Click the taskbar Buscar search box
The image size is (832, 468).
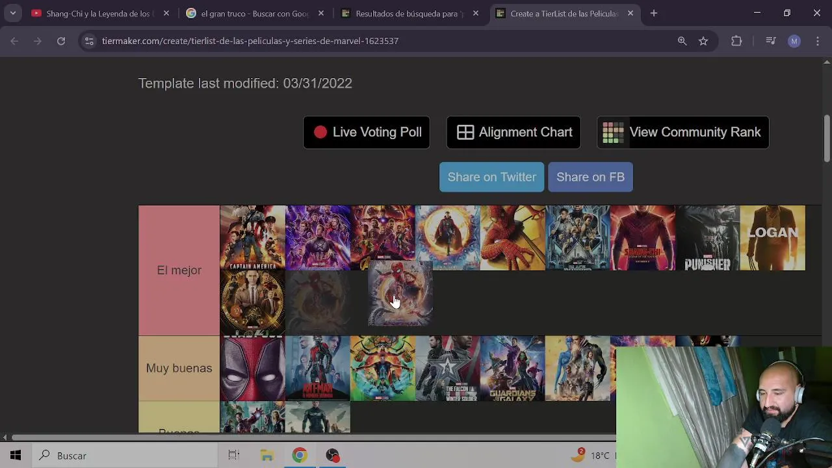click(x=125, y=456)
